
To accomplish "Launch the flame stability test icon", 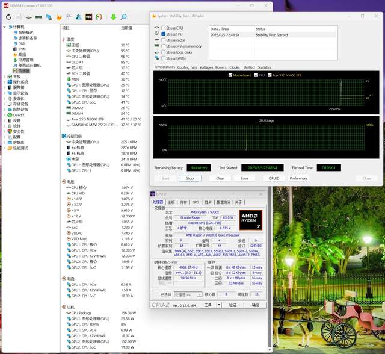I will pyautogui.click(x=60, y=17).
